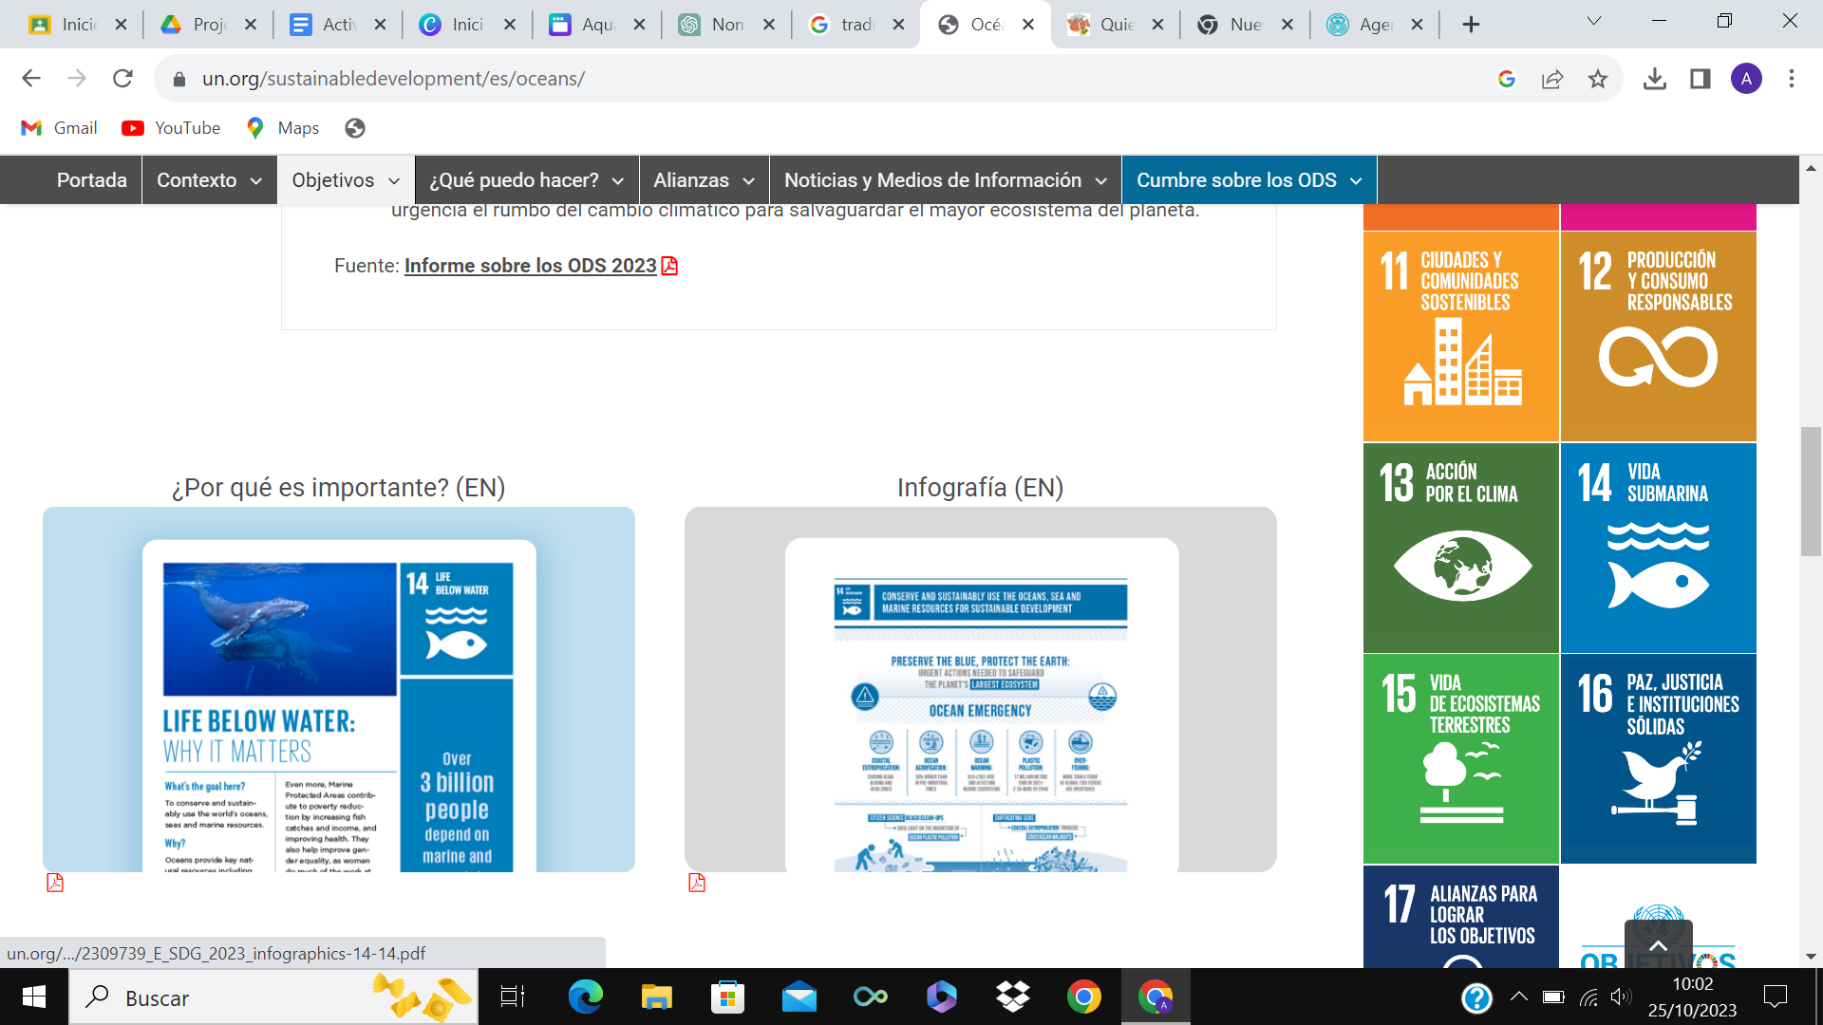Open Producción y Consumo Responsables tile

1658,336
